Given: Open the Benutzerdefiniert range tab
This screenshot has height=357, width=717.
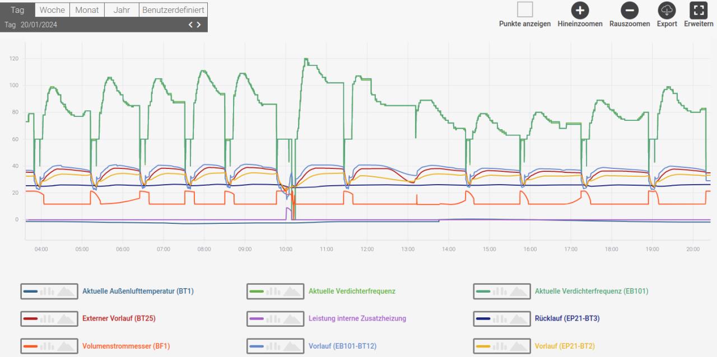Looking at the screenshot, I should pos(173,10).
